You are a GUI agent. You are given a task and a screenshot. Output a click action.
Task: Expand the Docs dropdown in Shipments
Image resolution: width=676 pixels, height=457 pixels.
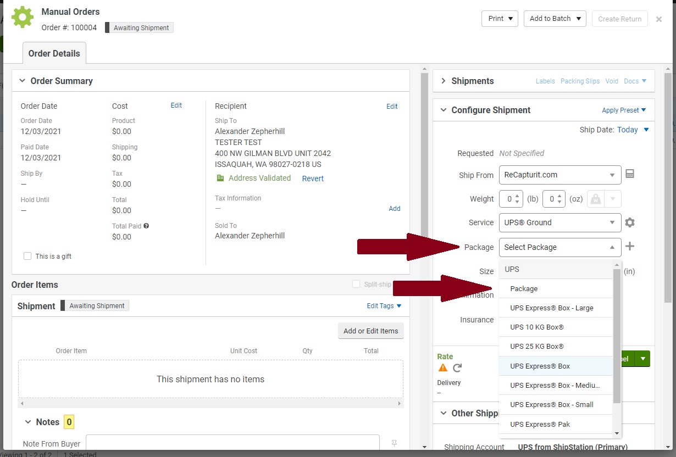click(635, 81)
